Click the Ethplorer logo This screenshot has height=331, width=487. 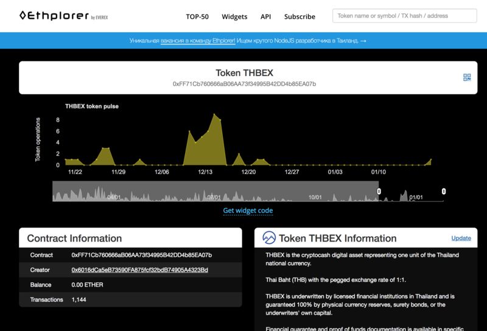coord(55,16)
